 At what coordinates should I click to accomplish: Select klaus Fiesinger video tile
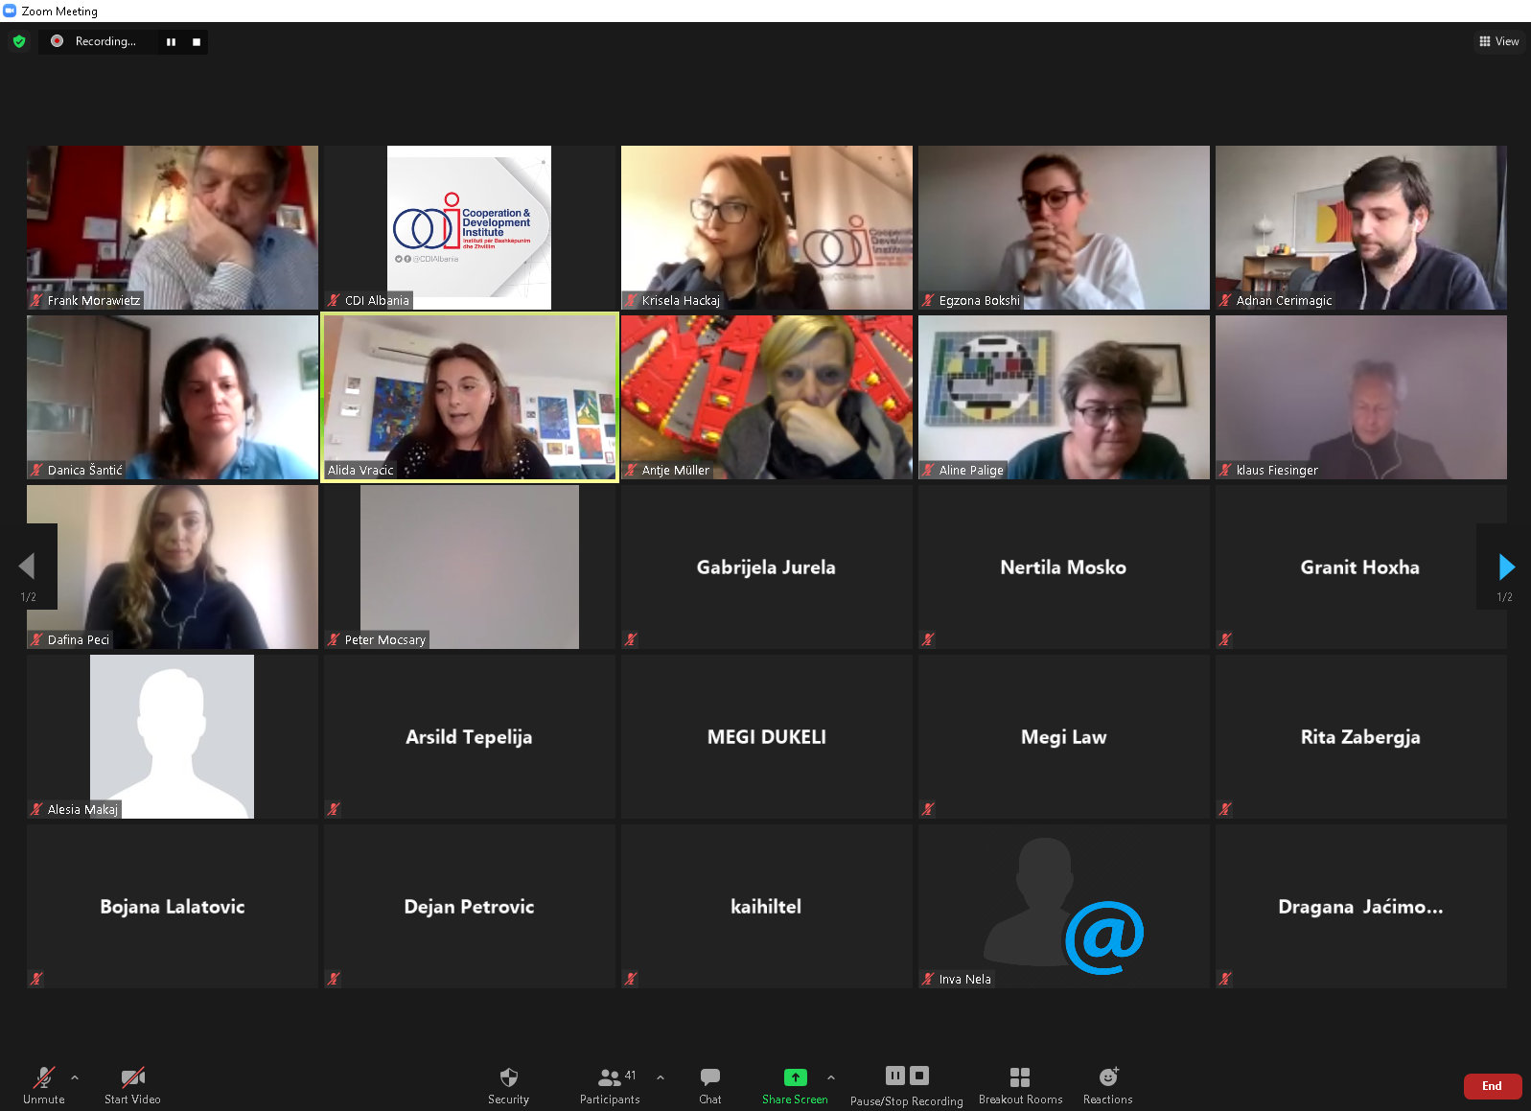[1361, 397]
